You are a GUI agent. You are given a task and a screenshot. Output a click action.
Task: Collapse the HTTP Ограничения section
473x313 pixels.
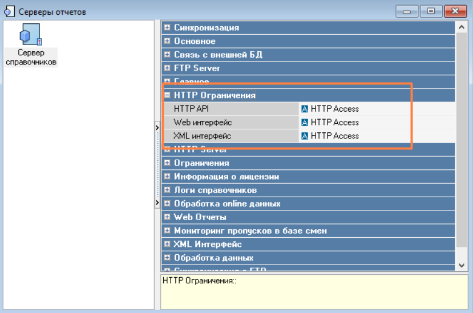point(167,96)
